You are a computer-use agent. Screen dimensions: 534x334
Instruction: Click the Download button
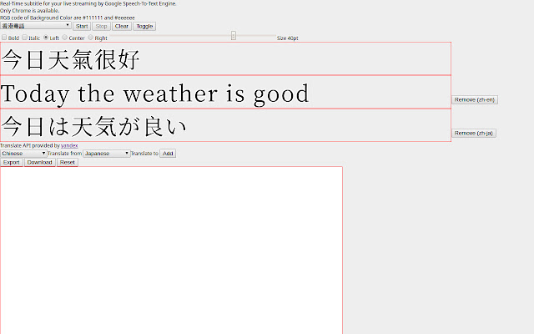pos(39,162)
